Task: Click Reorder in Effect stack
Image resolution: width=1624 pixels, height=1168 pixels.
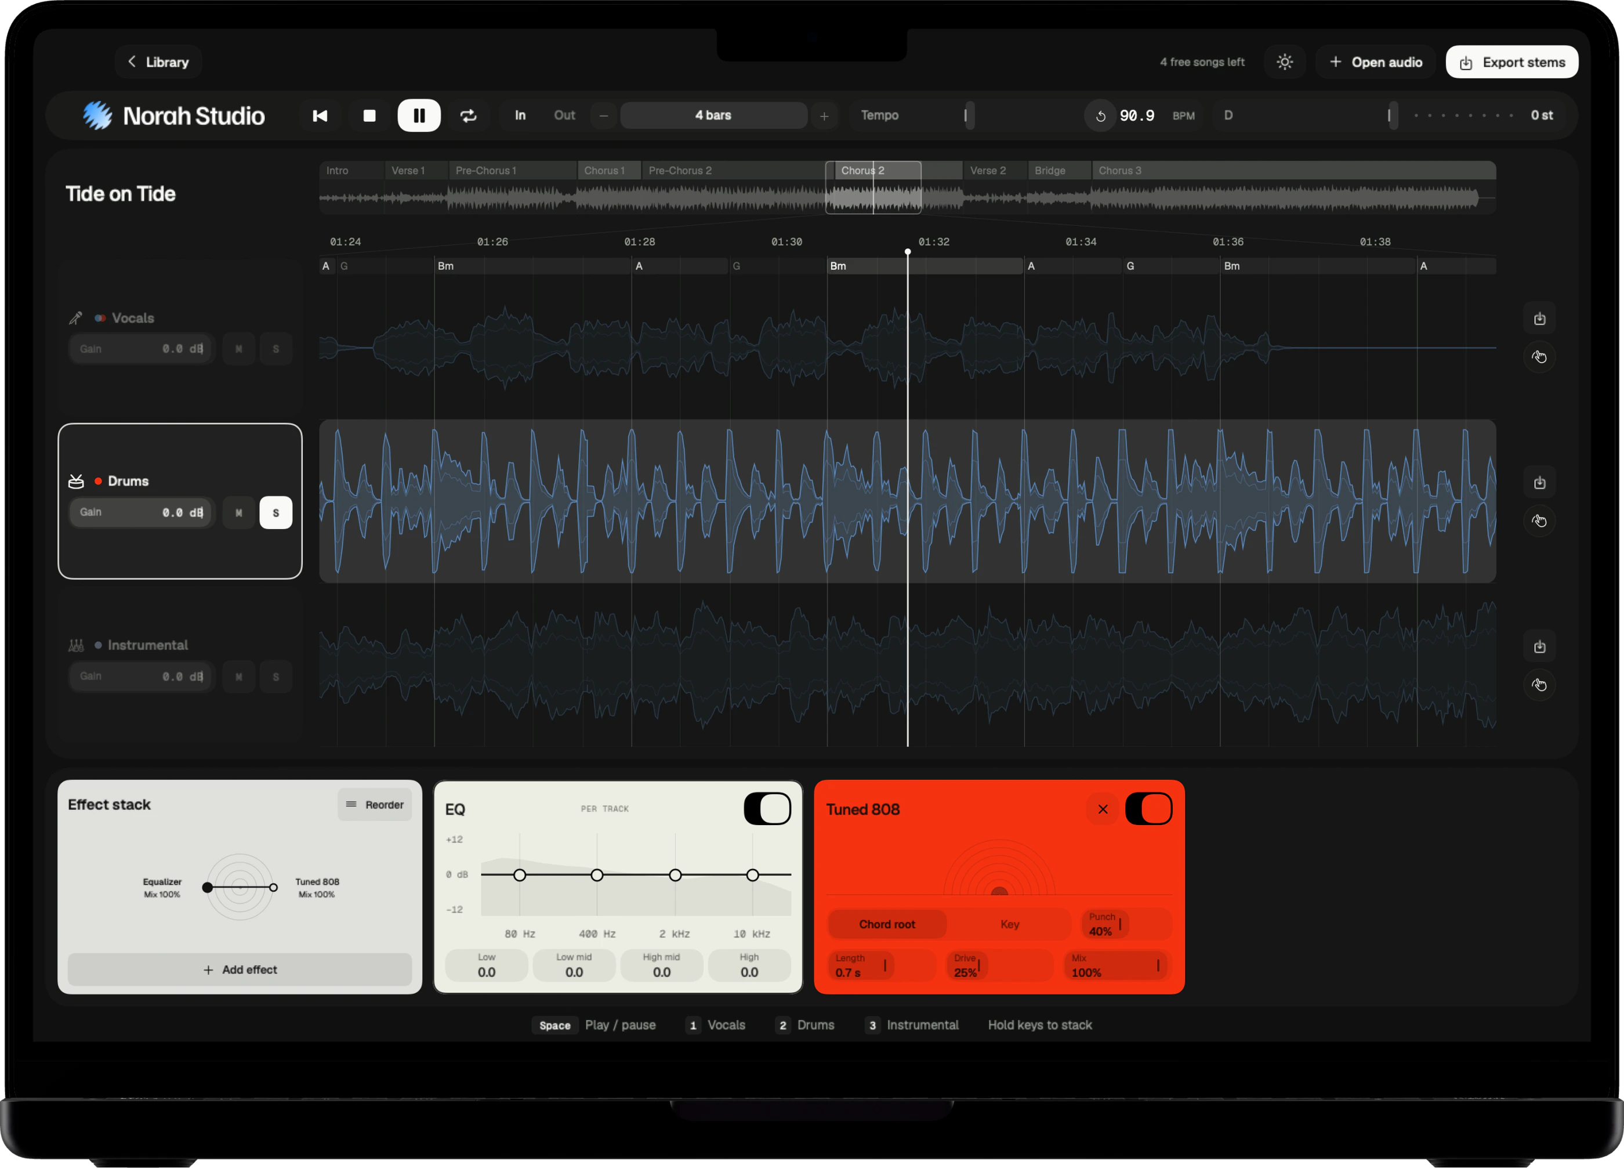Action: 375,805
